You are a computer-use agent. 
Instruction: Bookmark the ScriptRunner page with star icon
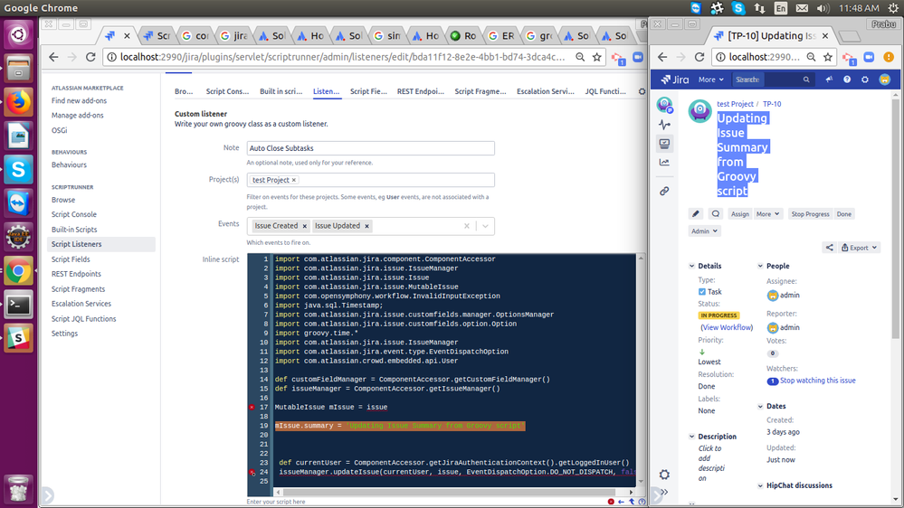coord(596,57)
